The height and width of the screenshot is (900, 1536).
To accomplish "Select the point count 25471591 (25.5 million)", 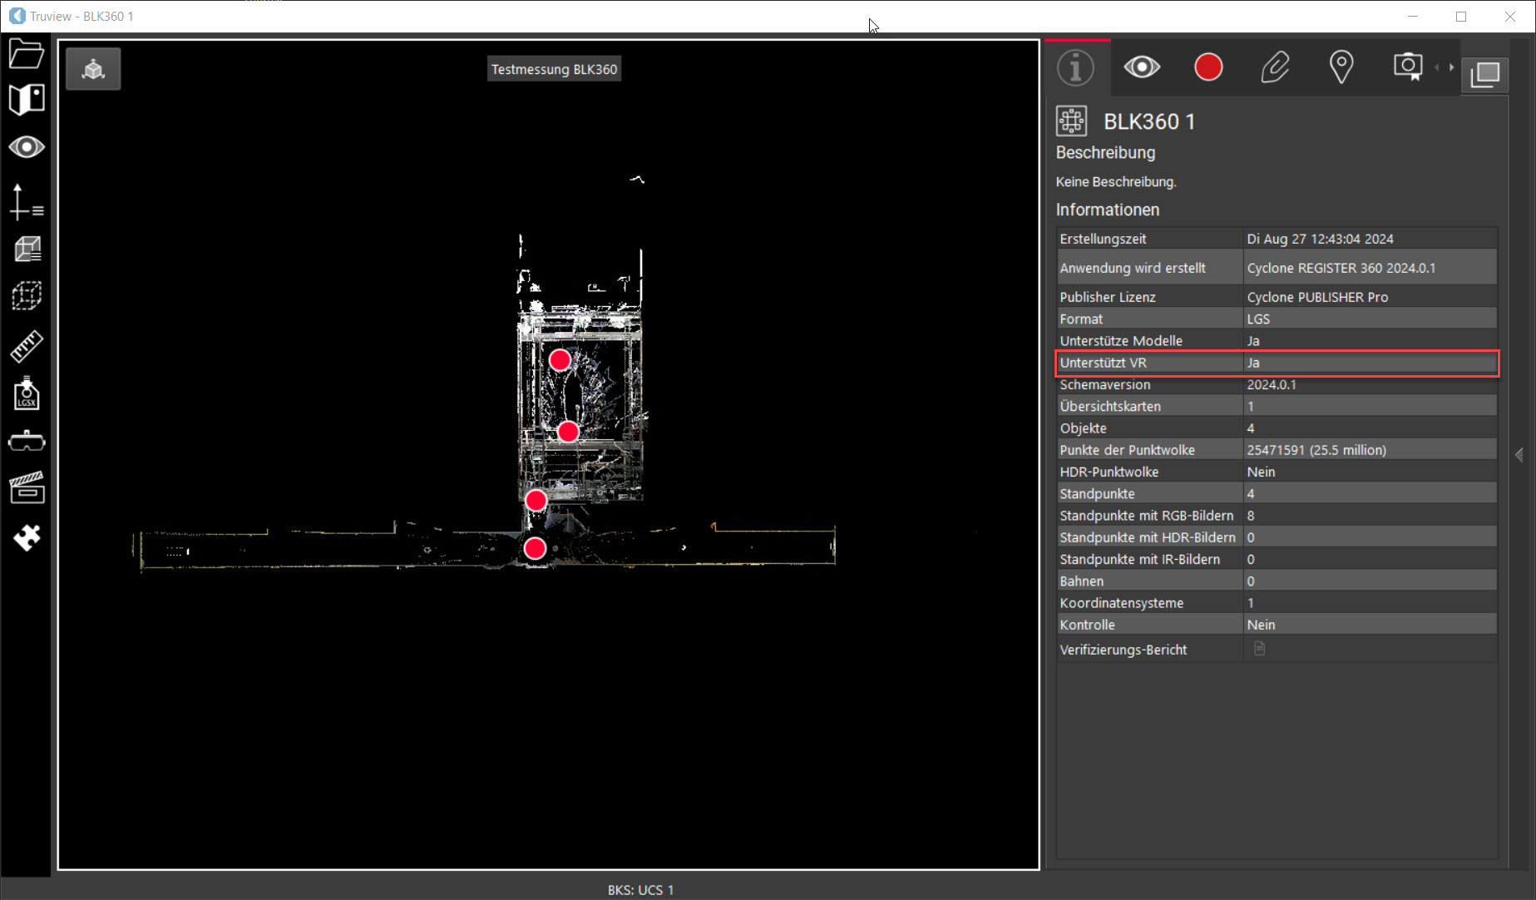I will 1316,450.
